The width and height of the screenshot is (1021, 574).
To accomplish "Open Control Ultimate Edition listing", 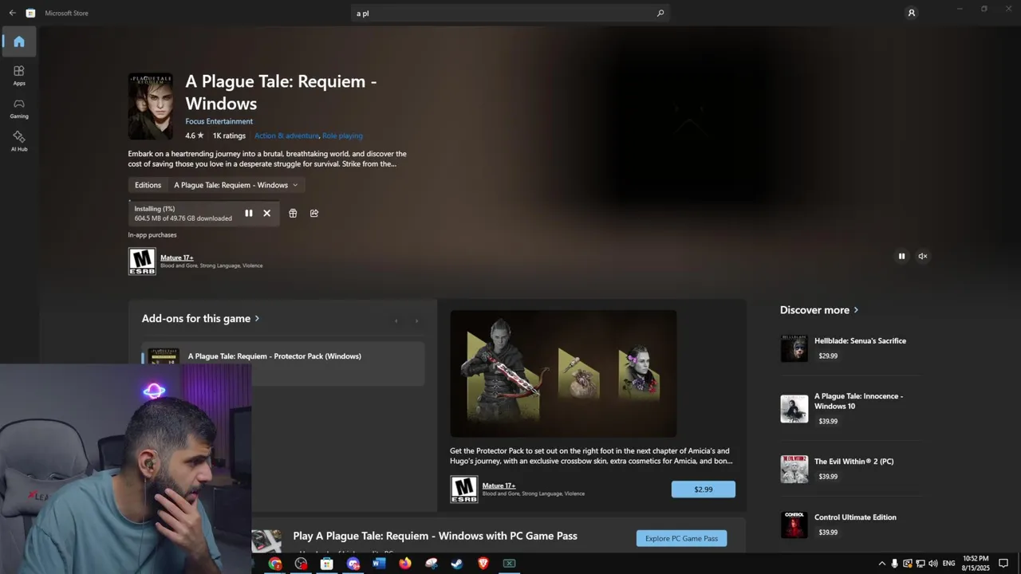I will pos(850,525).
